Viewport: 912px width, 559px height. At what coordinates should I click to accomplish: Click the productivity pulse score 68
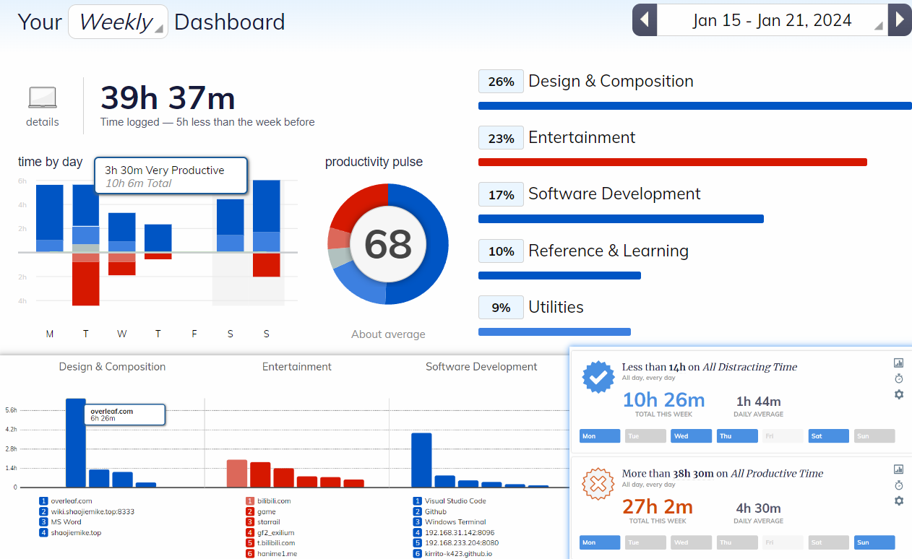tap(388, 244)
